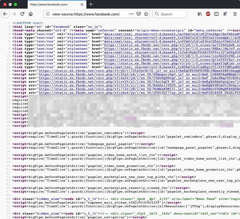Open the base64 stylesheet link on line 9
240x219 pixels.
172,52
